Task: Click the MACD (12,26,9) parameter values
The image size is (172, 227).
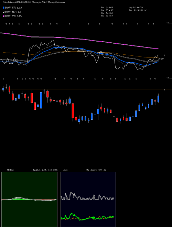Action: pyautogui.click(x=44, y=170)
